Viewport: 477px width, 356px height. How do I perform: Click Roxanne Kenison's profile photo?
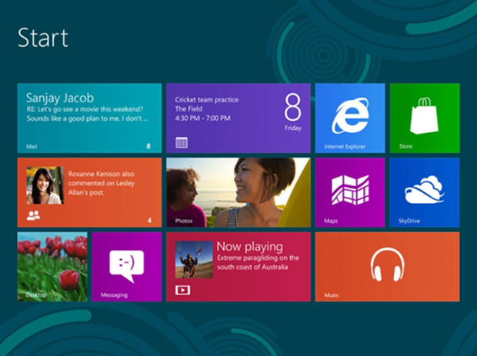pos(45,185)
